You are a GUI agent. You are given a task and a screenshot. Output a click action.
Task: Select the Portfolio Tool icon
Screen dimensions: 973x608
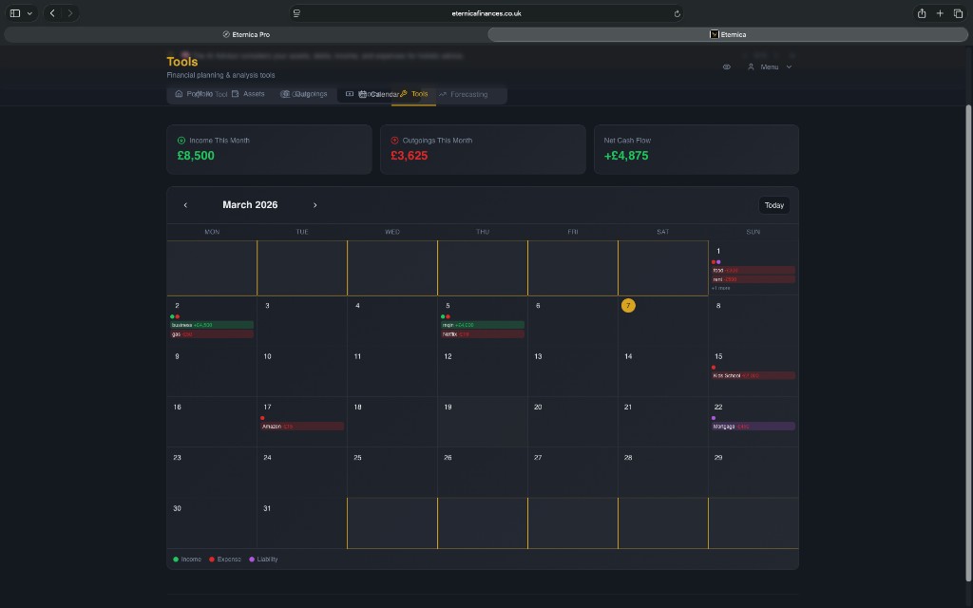click(x=177, y=94)
